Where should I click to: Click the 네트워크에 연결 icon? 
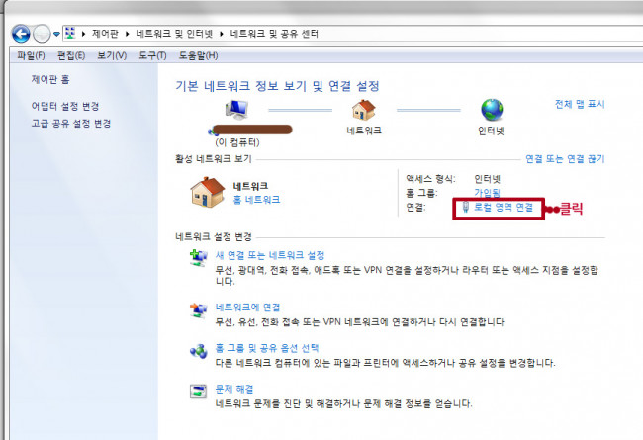click(x=199, y=310)
